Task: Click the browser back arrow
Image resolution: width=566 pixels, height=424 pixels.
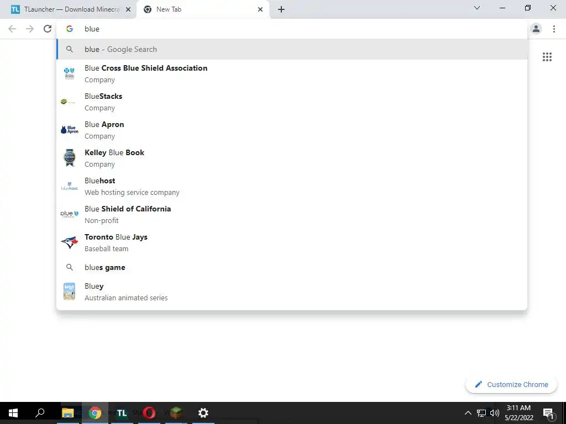Action: 12,29
